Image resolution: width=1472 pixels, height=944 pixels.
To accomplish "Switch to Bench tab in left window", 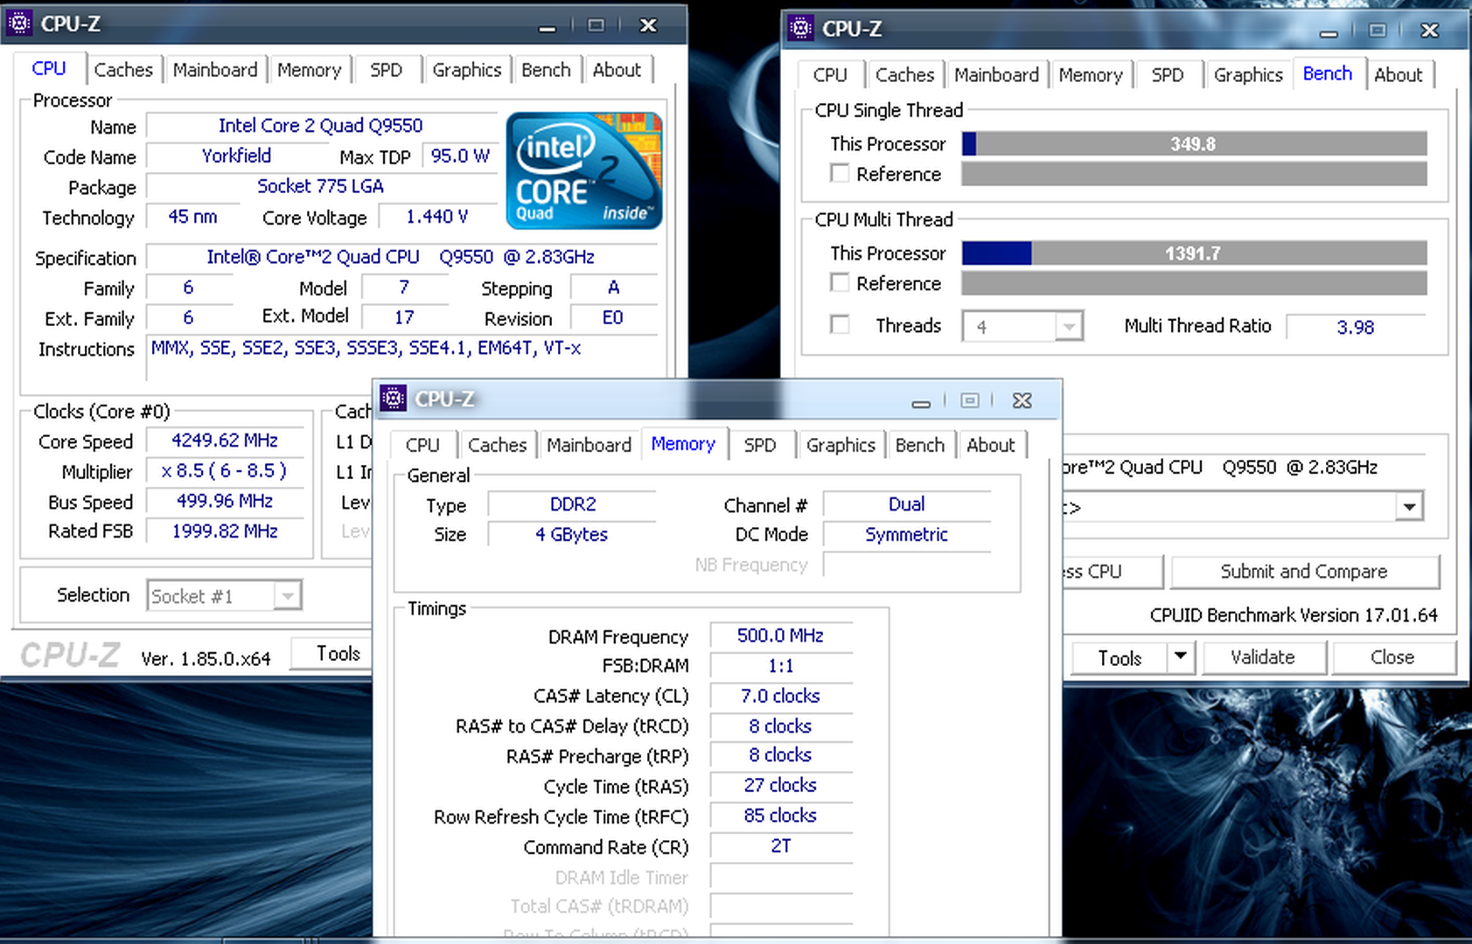I will pyautogui.click(x=546, y=70).
